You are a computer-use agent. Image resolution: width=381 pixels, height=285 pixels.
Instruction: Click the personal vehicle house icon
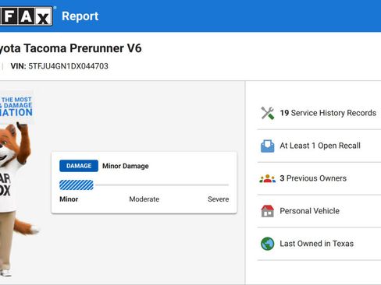(268, 211)
